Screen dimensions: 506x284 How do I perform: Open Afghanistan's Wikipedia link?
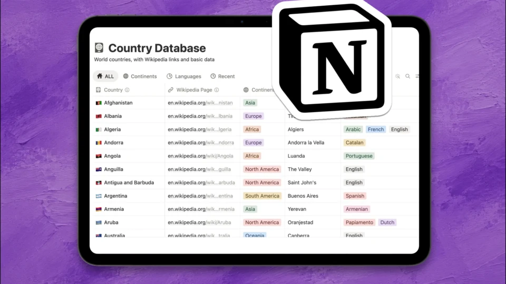pos(200,103)
